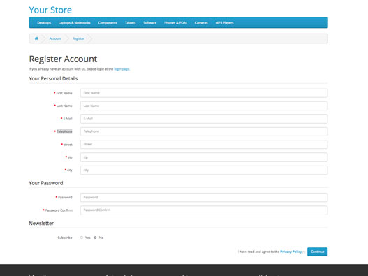Click the highlighted Telephone label
Screen dimensions: 368x276
click(x=64, y=131)
